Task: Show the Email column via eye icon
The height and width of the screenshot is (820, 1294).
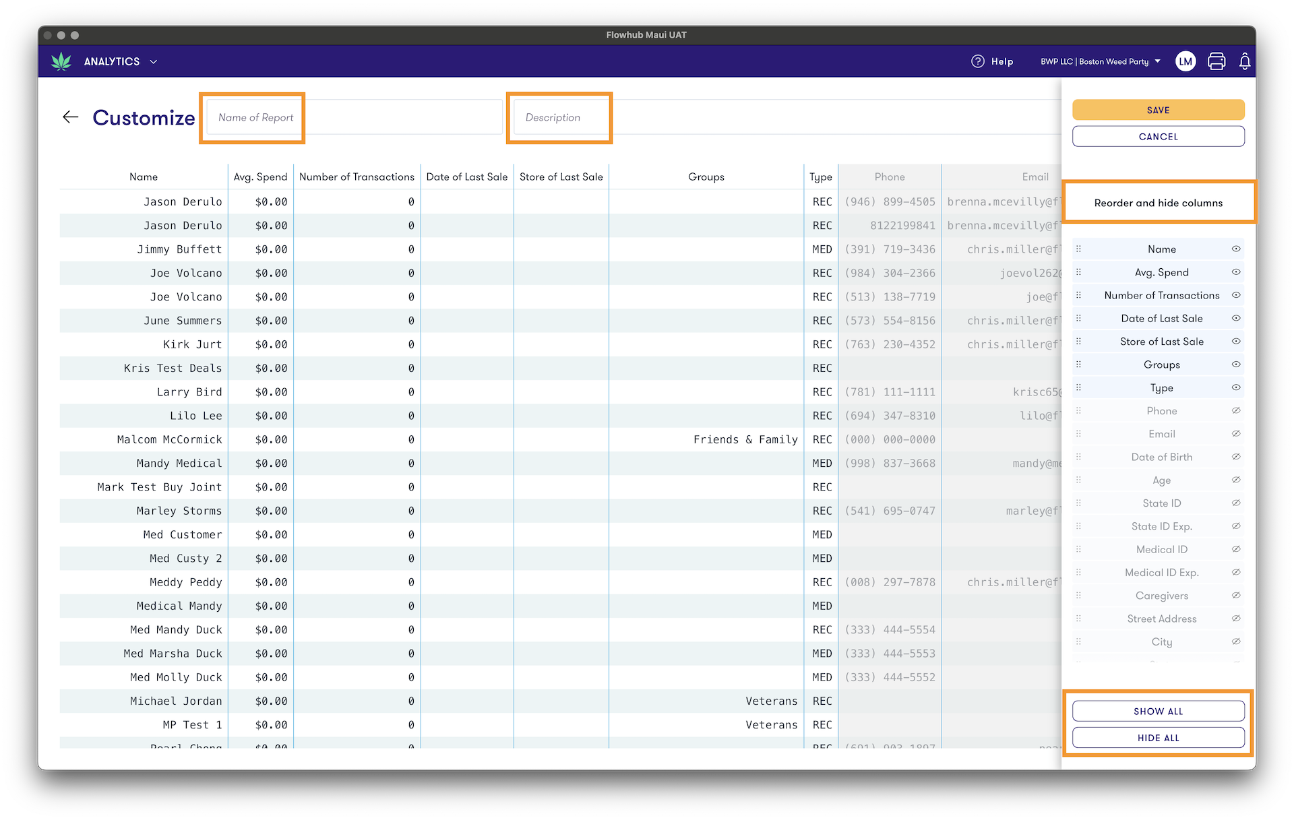Action: click(x=1236, y=434)
